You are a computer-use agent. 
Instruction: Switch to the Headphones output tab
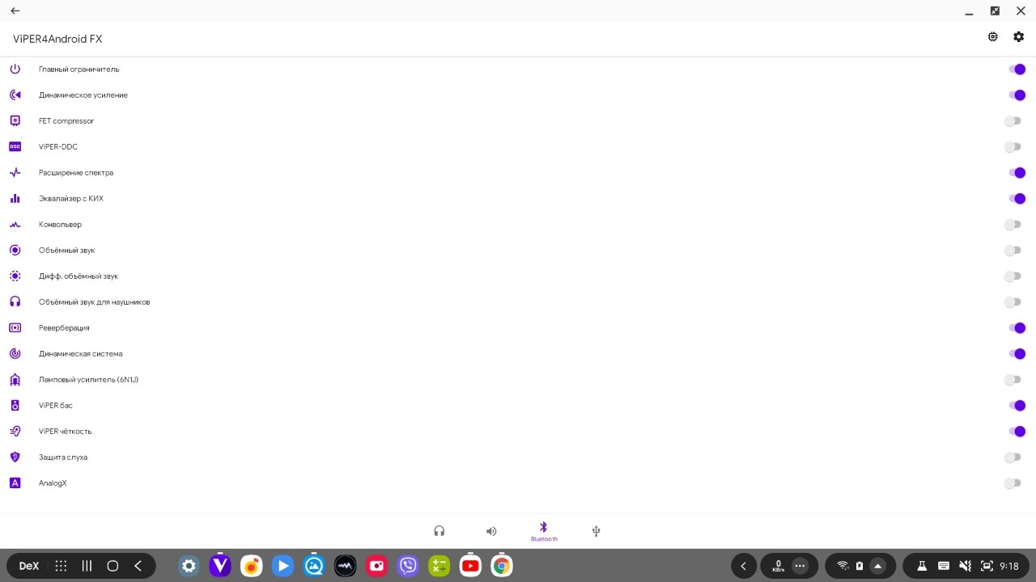pos(439,531)
